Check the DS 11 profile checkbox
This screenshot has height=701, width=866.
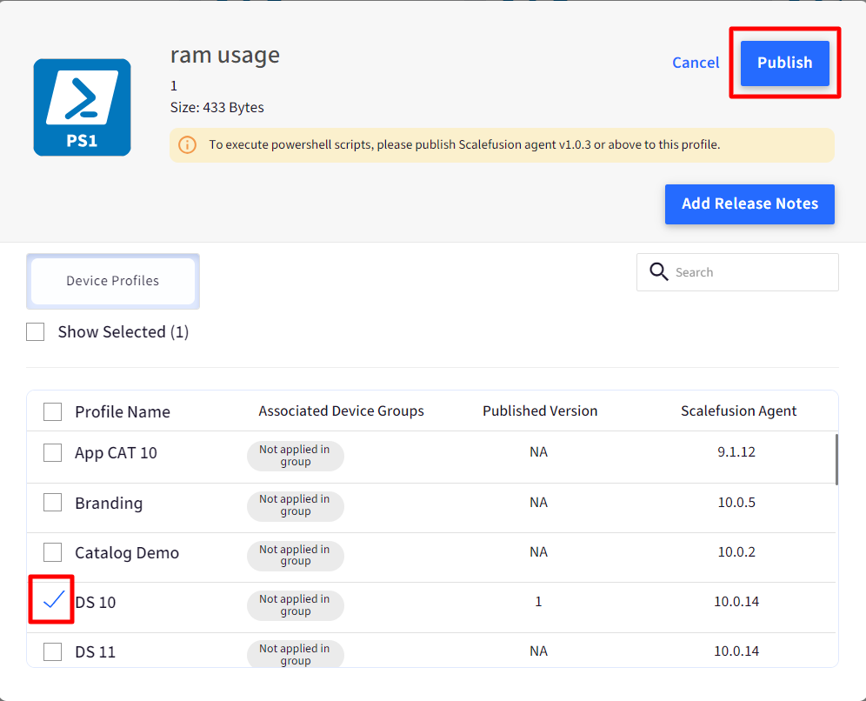pos(52,651)
